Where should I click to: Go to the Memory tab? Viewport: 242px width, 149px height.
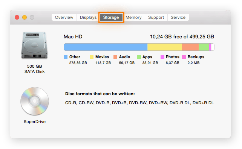click(x=133, y=17)
